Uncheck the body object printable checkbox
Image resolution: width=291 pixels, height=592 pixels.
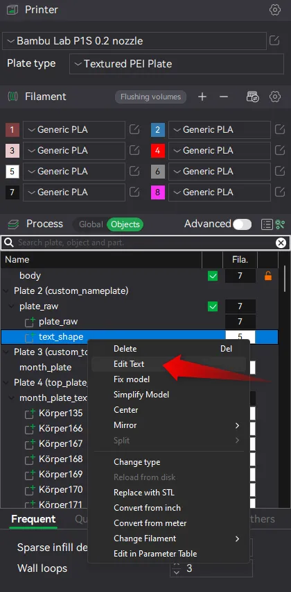[213, 277]
